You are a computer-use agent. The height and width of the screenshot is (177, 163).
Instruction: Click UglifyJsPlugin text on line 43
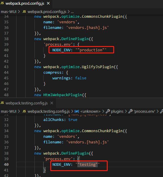point(98,67)
